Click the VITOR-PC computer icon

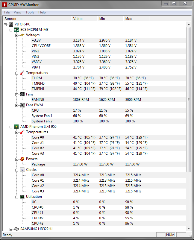11,24
